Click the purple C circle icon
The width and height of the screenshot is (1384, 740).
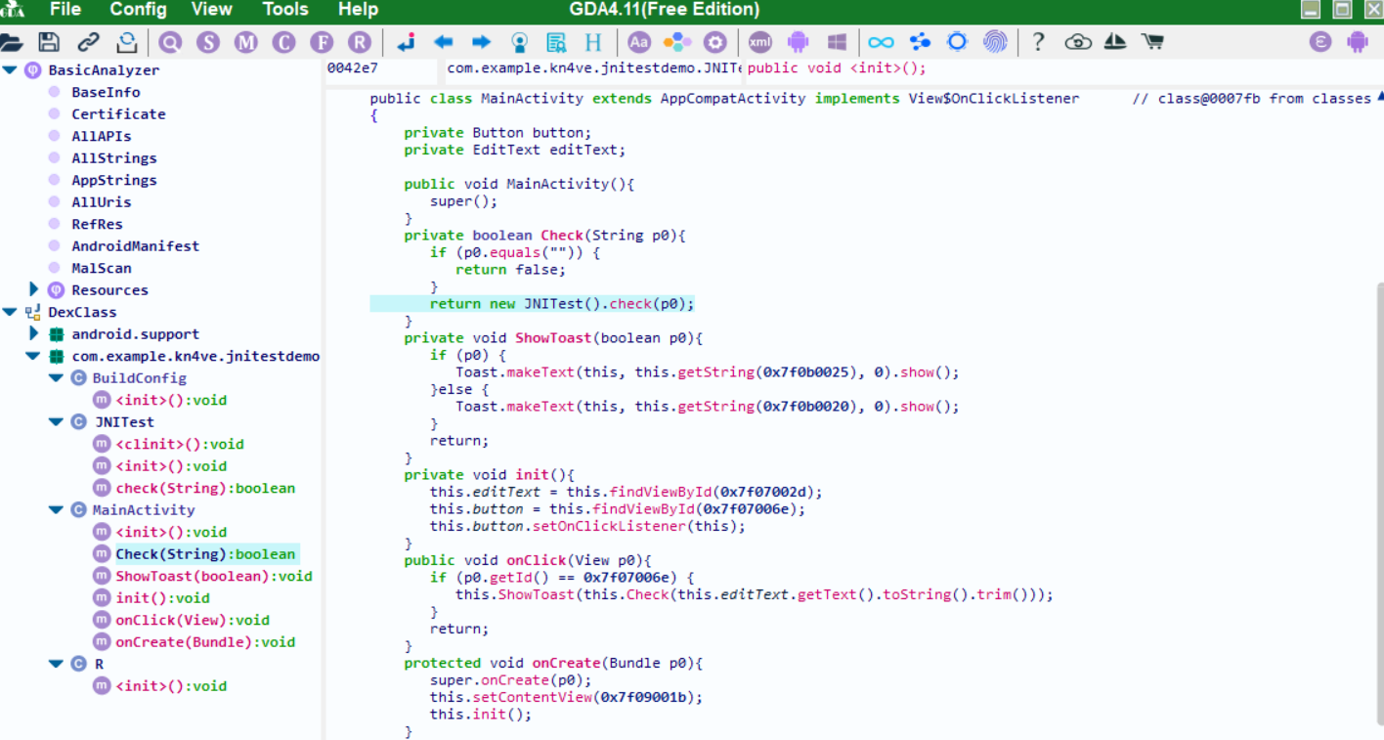coord(283,42)
